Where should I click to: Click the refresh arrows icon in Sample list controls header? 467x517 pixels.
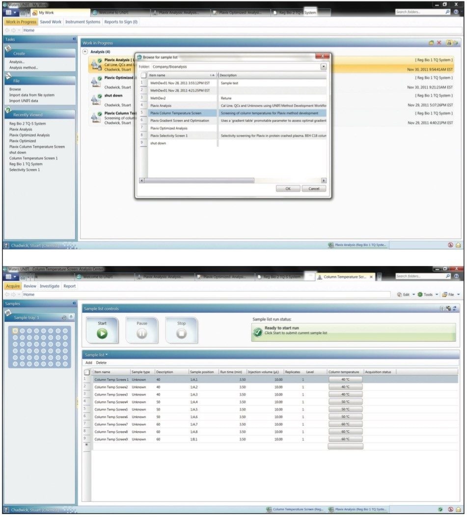[454, 309]
